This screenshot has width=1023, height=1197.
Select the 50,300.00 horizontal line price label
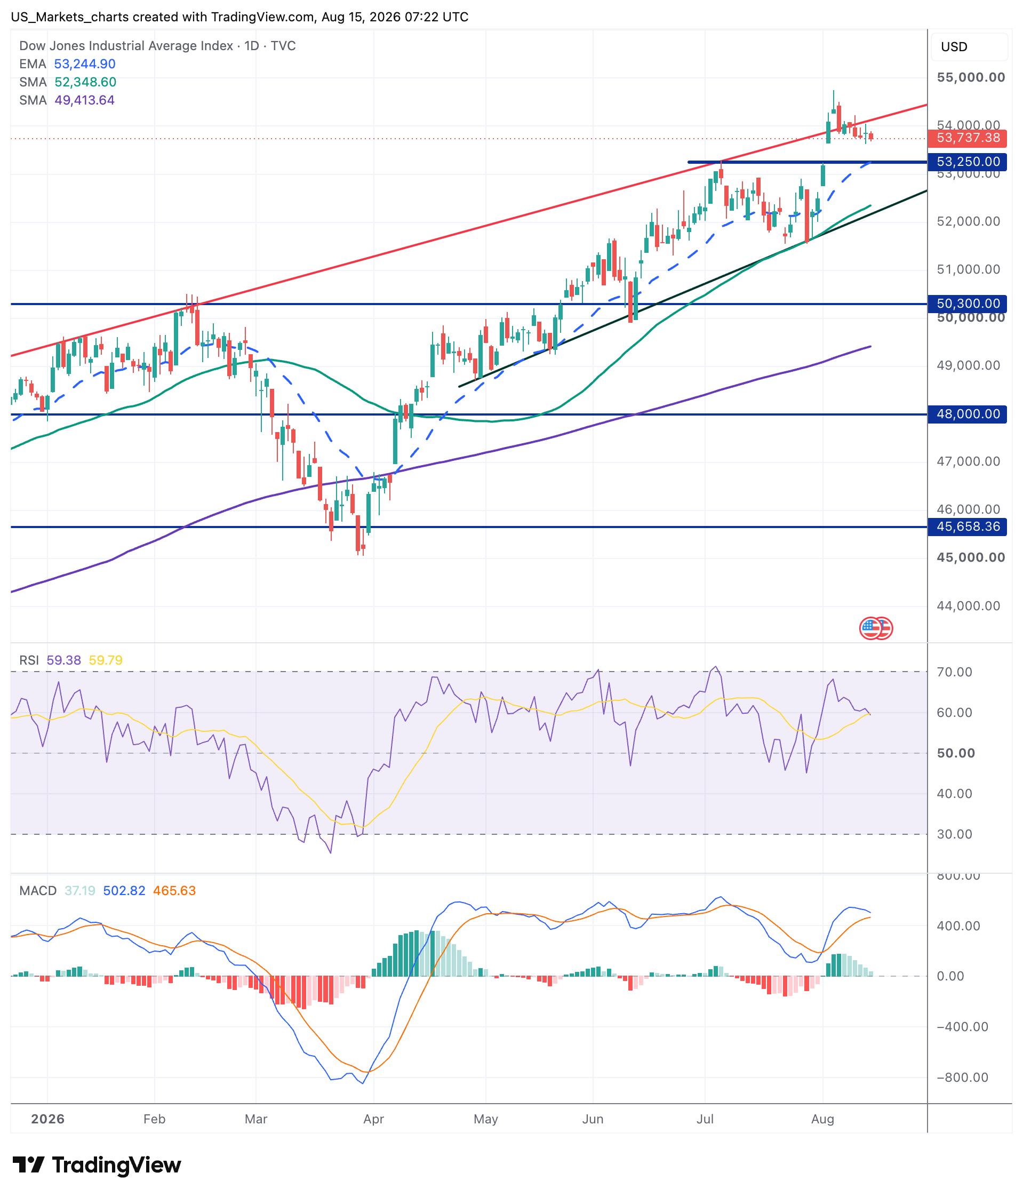[968, 304]
